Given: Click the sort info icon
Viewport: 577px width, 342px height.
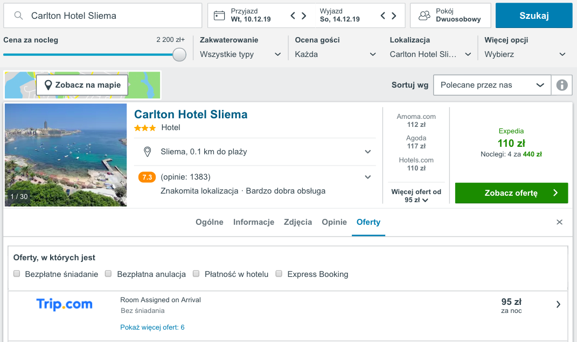Looking at the screenshot, I should coord(561,85).
